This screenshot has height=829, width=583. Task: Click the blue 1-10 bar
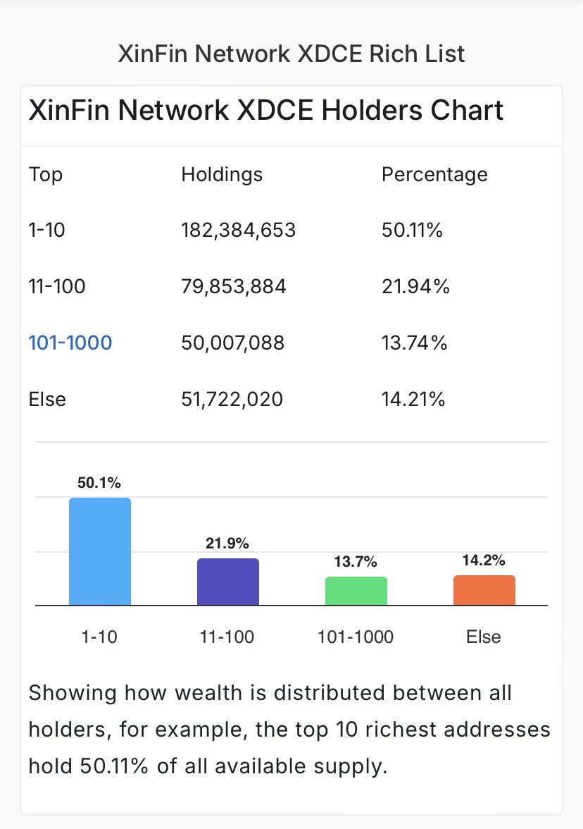click(x=100, y=551)
